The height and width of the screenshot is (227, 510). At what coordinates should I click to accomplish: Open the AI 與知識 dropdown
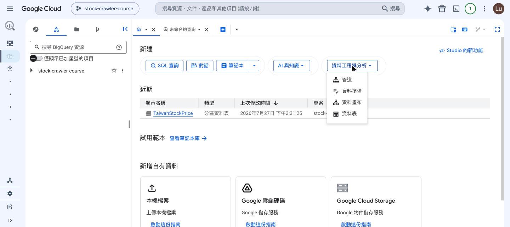point(291,66)
